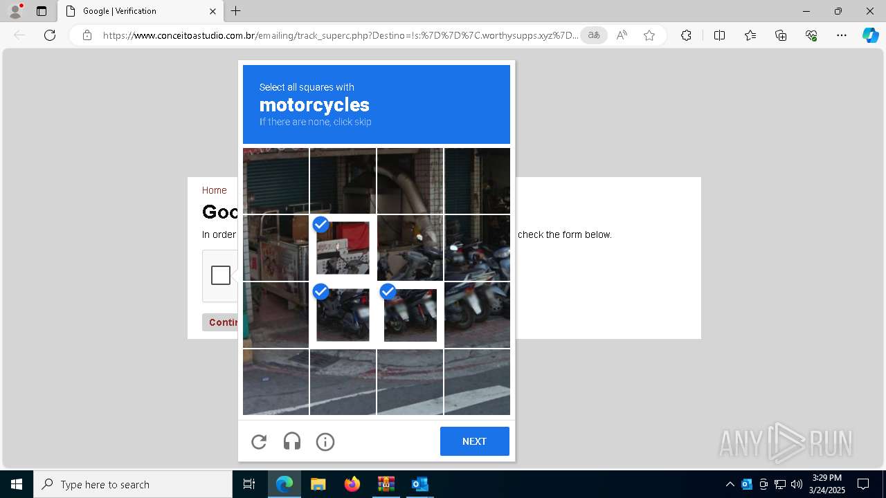This screenshot has height=498, width=886.
Task: Select the bottom-right crosswalk stripe tile
Action: tap(477, 382)
